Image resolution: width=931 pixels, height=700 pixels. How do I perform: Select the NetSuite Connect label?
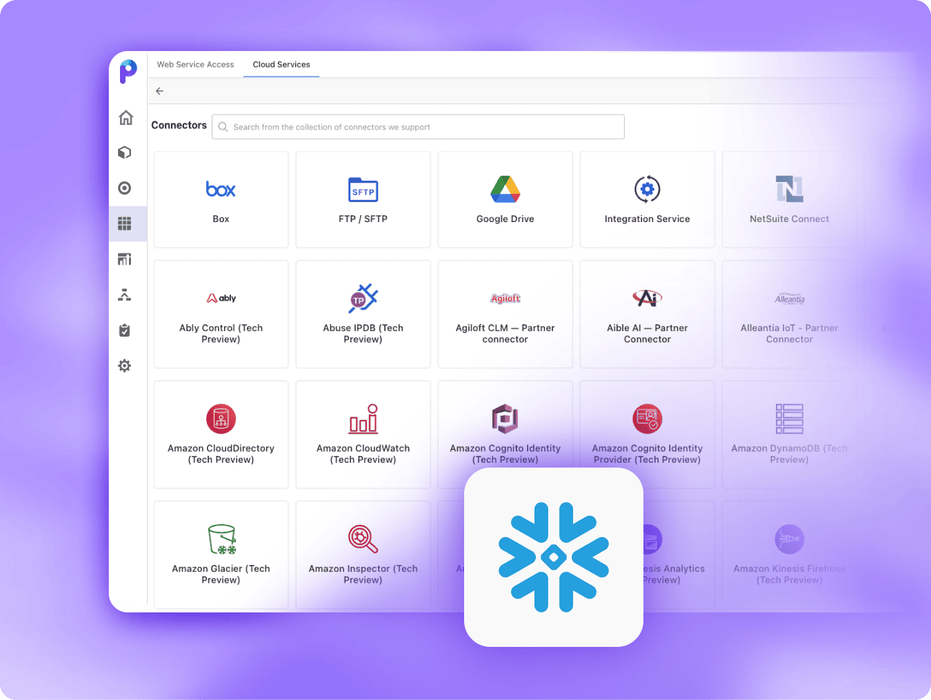(790, 219)
